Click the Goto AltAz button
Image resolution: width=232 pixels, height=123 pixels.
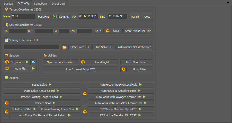point(140,69)
